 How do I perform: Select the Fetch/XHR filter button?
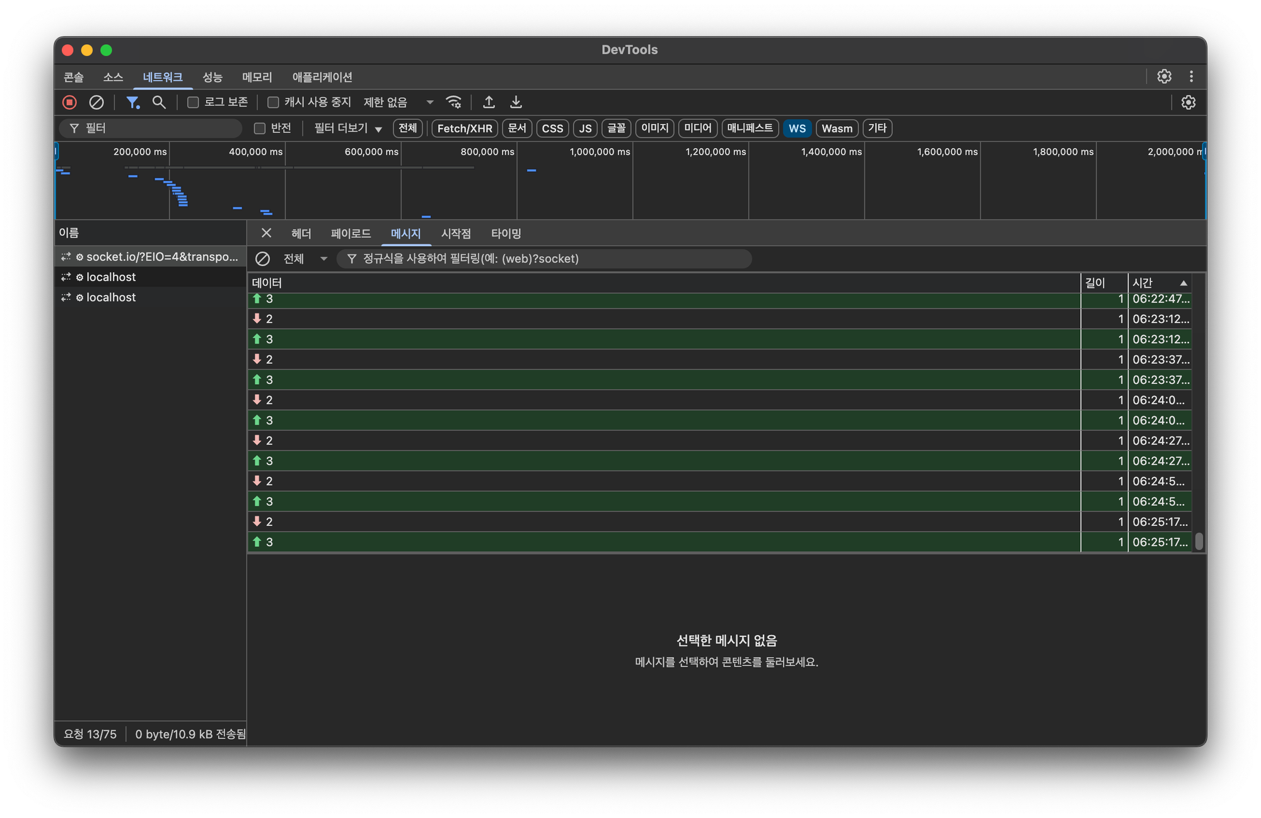[x=465, y=129]
